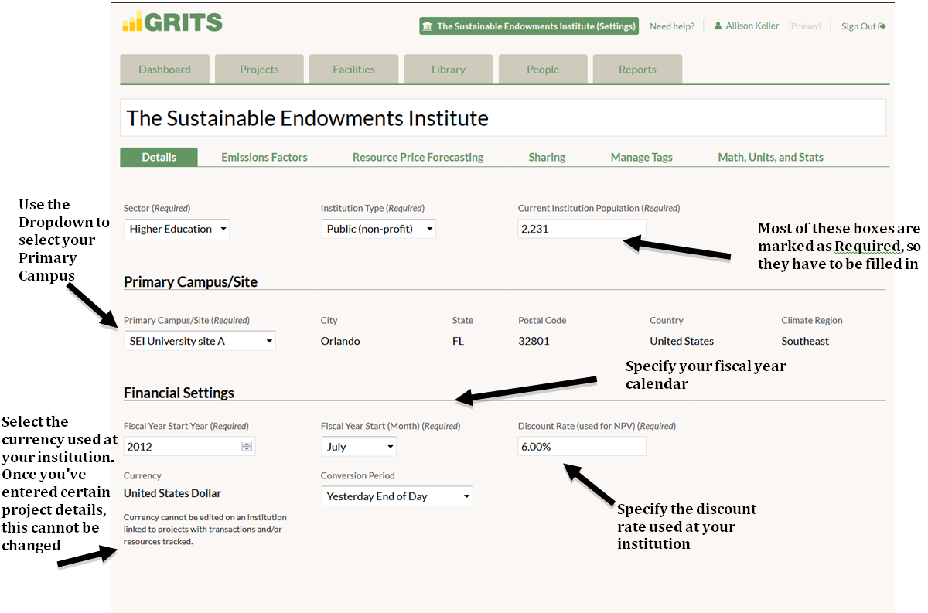The height and width of the screenshot is (613, 928).
Task: Open the Fiscal Year Start Month dropdown
Action: pos(359,446)
